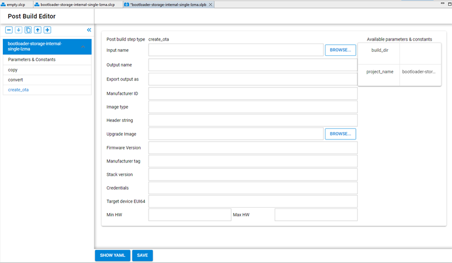Click the add step plus icon
This screenshot has width=452, height=263.
47,30
